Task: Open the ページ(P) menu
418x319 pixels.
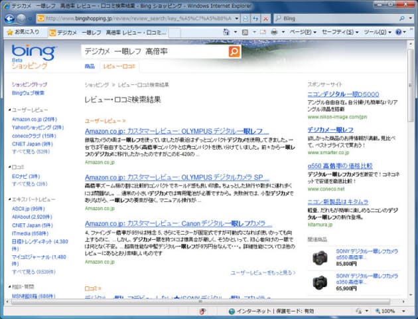Action: coord(303,32)
